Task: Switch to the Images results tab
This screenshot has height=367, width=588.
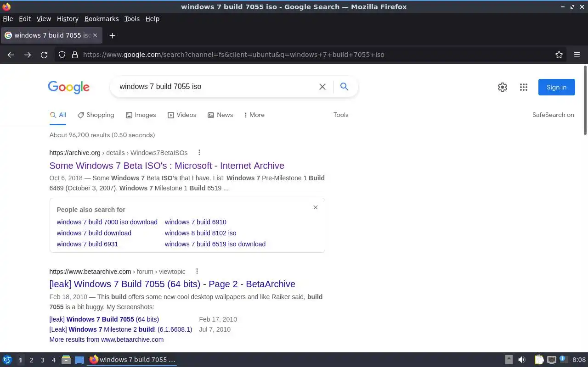Action: (x=141, y=115)
